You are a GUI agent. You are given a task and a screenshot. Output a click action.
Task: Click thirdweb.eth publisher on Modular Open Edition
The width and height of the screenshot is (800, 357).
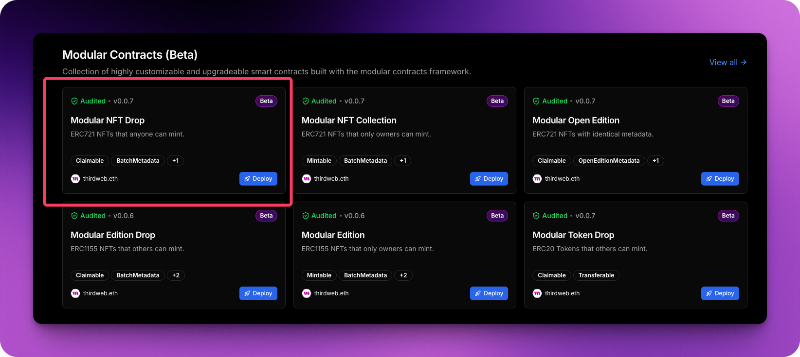pos(563,179)
